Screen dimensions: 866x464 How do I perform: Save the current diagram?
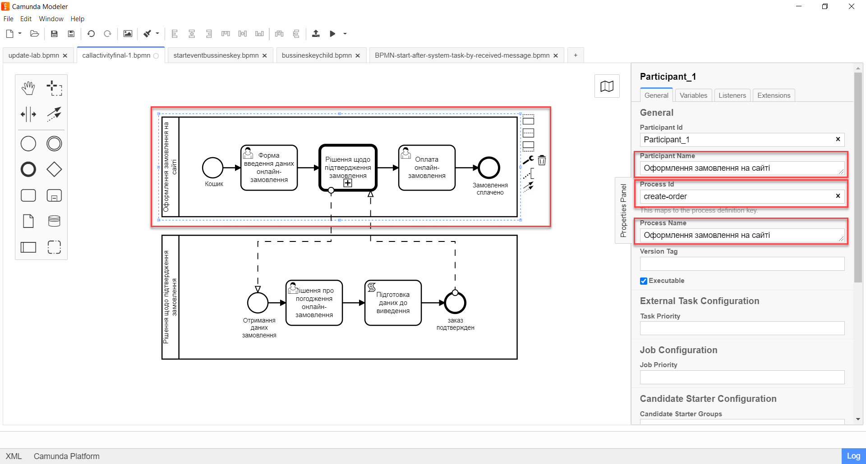click(x=54, y=34)
